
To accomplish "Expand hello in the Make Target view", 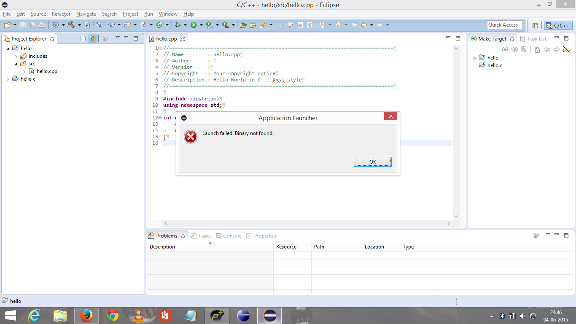I will pos(474,58).
